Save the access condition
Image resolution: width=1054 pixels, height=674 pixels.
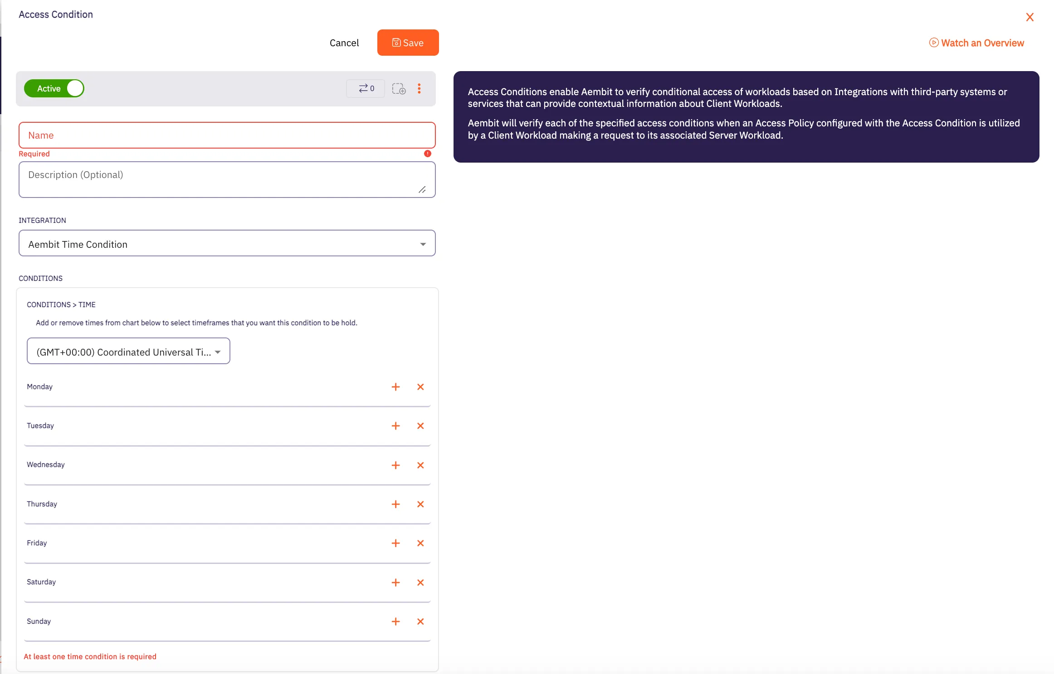click(408, 43)
